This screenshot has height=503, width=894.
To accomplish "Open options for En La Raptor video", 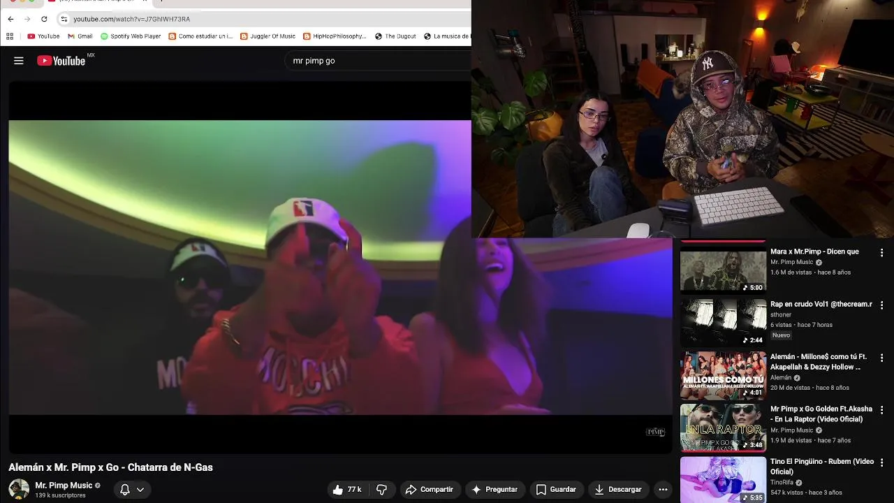I will tap(881, 410).
